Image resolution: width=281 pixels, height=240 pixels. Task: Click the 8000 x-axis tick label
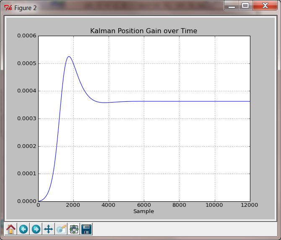tap(179, 205)
